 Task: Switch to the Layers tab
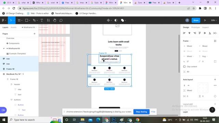click(5, 27)
